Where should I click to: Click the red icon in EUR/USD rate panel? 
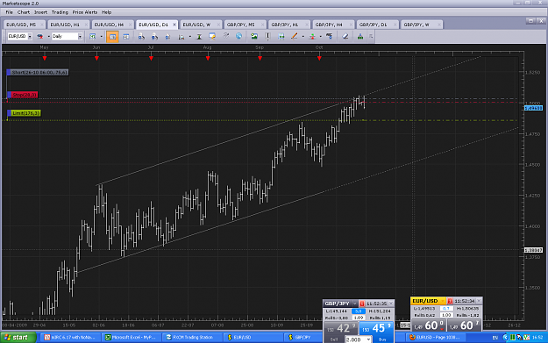click(x=450, y=301)
